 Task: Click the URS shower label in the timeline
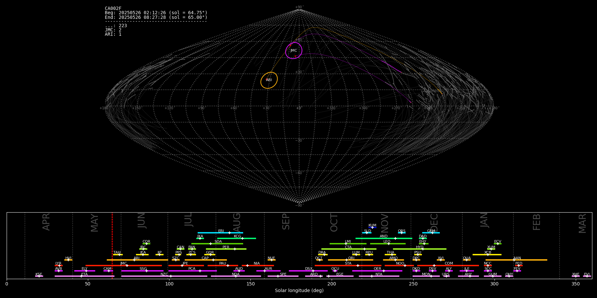click(446, 274)
